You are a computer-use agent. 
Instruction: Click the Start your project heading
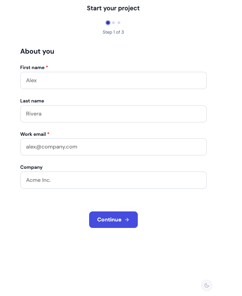click(113, 8)
